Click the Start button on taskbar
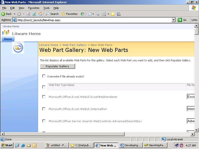 click(x=7, y=145)
